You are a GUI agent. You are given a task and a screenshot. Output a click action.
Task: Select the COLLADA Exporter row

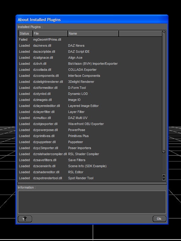[90, 70]
